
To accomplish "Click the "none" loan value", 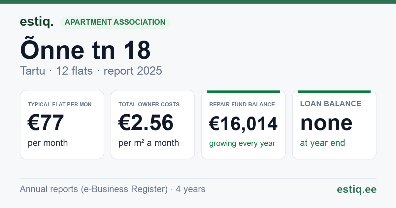I will coord(326,123).
